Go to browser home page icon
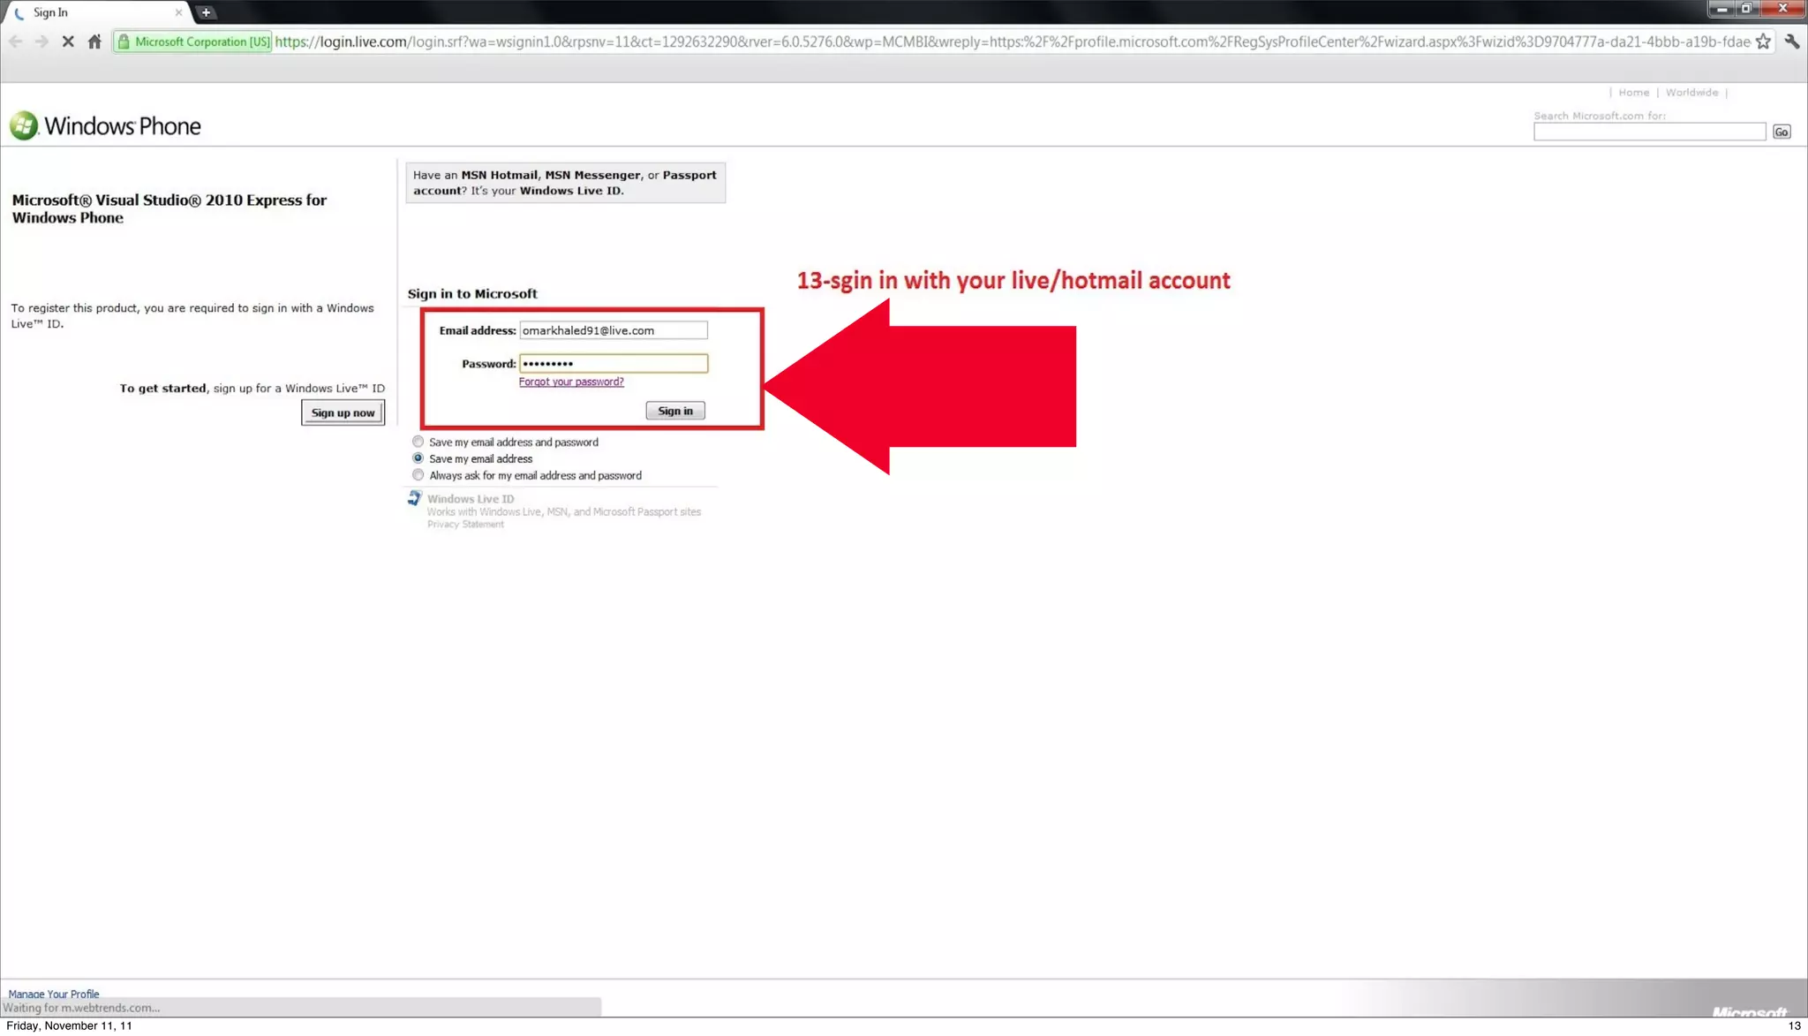 94,42
